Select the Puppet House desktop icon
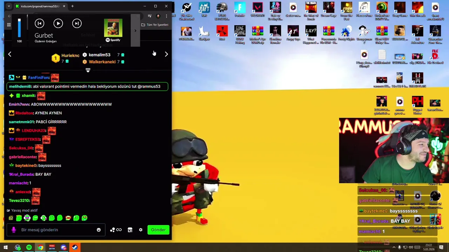Screen dimensions: 449x252 pyautogui.click(x=417, y=105)
